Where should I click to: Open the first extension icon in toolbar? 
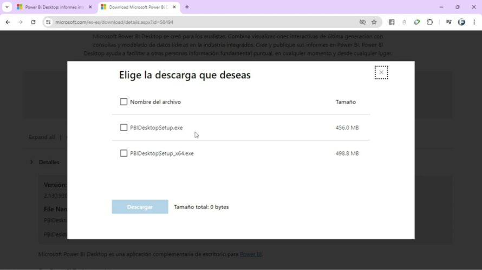point(392,22)
